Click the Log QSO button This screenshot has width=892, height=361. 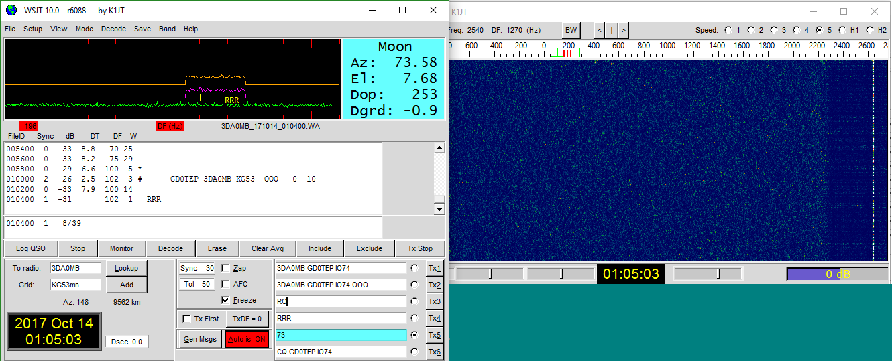click(31, 248)
